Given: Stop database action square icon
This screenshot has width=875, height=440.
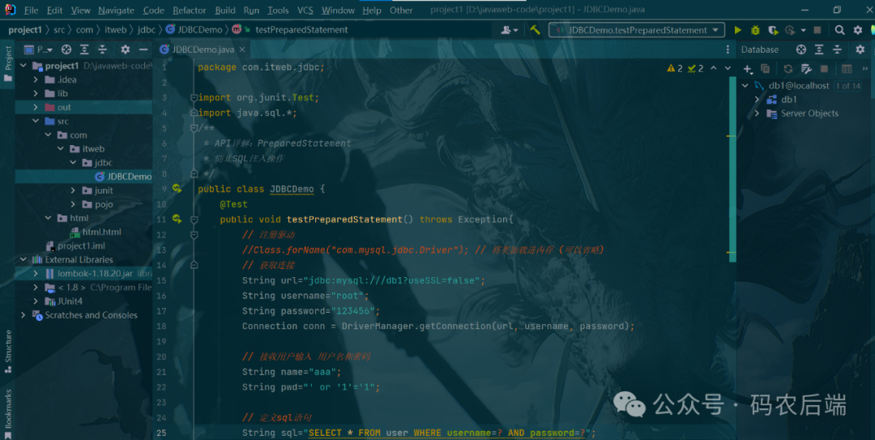Looking at the screenshot, I should click(824, 69).
